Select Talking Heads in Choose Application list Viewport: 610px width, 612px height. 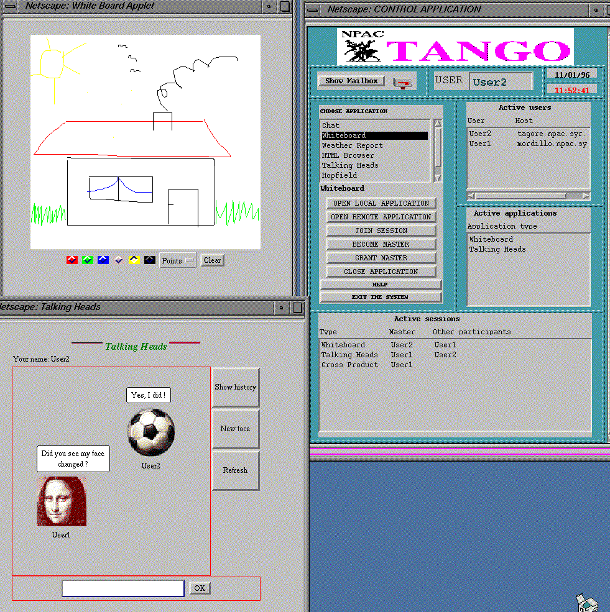[x=375, y=165]
